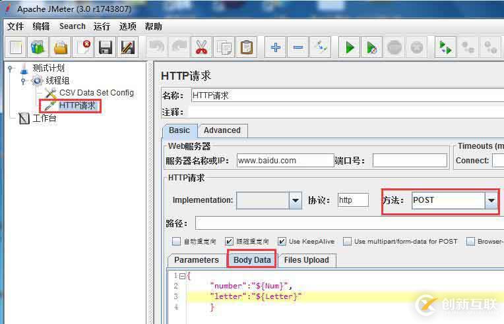The image size is (504, 324).
Task: Copy the selected element via toolbar
Action: click(x=224, y=47)
